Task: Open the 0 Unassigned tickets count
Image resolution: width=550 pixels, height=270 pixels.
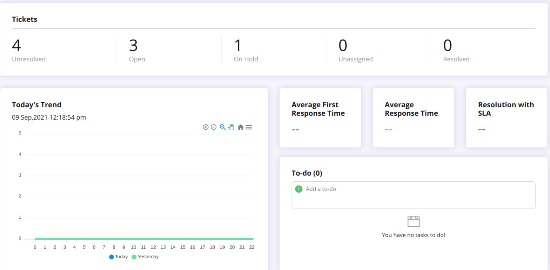Action: 343,45
